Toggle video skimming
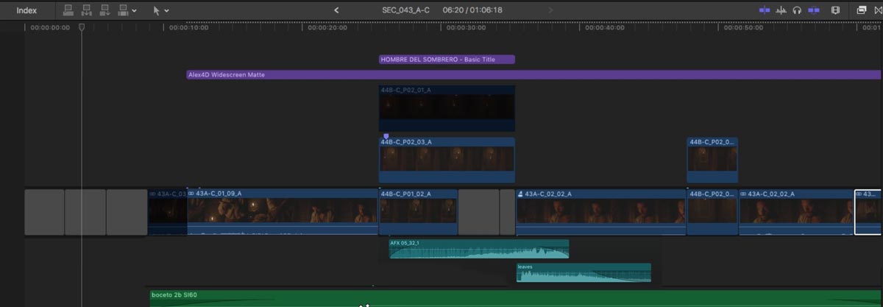The width and height of the screenshot is (883, 307). point(765,10)
